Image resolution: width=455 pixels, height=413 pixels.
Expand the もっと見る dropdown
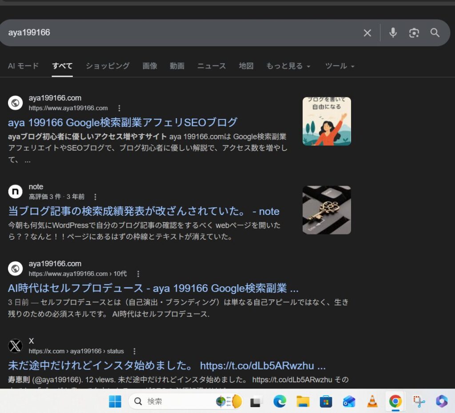pyautogui.click(x=288, y=66)
